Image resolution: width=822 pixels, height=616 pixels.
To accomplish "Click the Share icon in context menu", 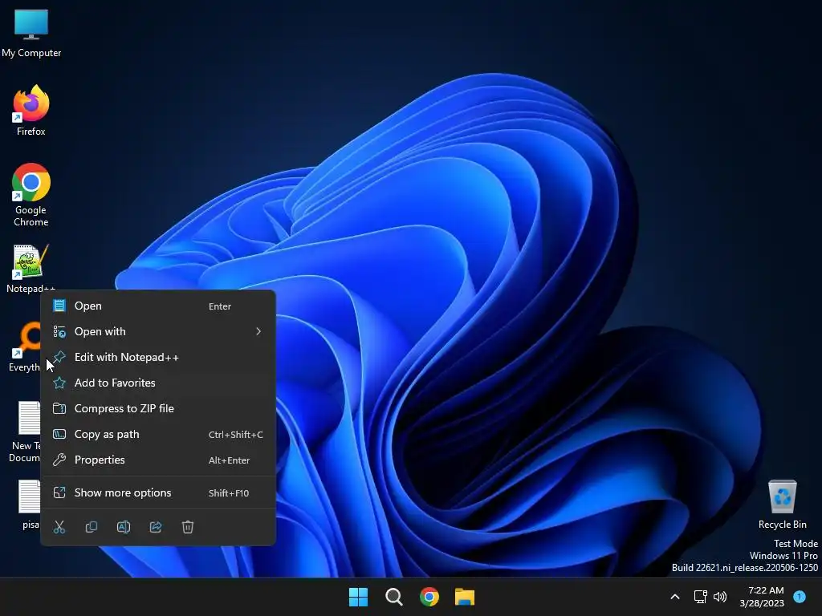I will [156, 527].
